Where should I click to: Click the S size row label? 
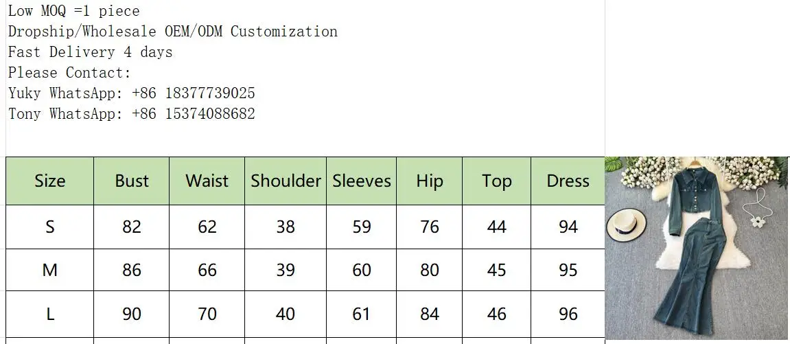pos(49,227)
